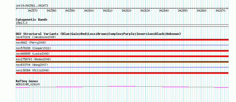The height and width of the screenshot is (102, 236).
Task: Click ruler position 942610
Action: click(108, 11)
